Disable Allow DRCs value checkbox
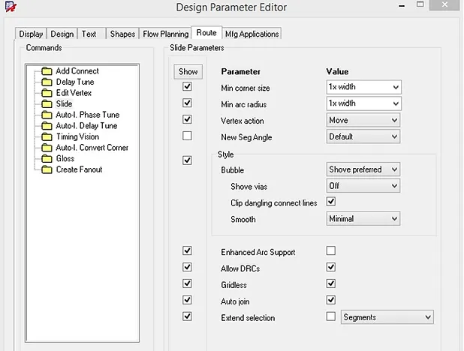The width and height of the screenshot is (464, 351). pos(331,267)
